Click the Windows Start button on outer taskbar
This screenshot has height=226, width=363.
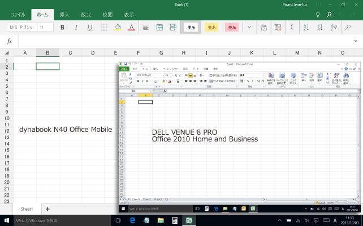pos(7,220)
